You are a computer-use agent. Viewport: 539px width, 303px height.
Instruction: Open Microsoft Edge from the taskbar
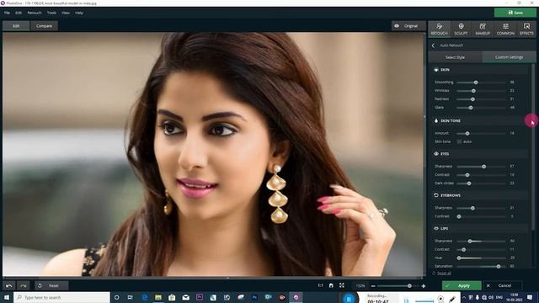[145, 297]
